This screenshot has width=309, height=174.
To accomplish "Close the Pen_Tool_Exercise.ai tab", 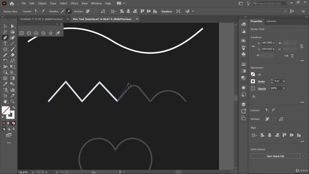I will tap(137, 19).
